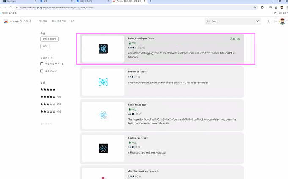The image size is (288, 179).
Task: Open the 테마 (Themes) menu item
Action: point(73,21)
